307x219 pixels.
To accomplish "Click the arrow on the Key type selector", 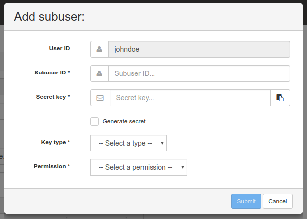I will point(162,143).
